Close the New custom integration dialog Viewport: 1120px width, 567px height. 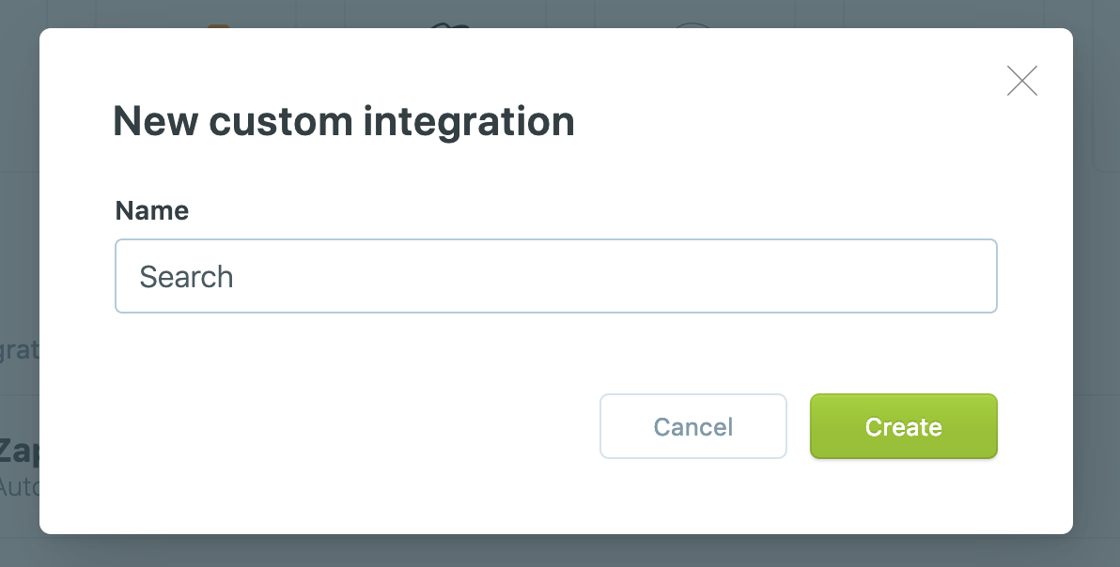click(x=1021, y=81)
